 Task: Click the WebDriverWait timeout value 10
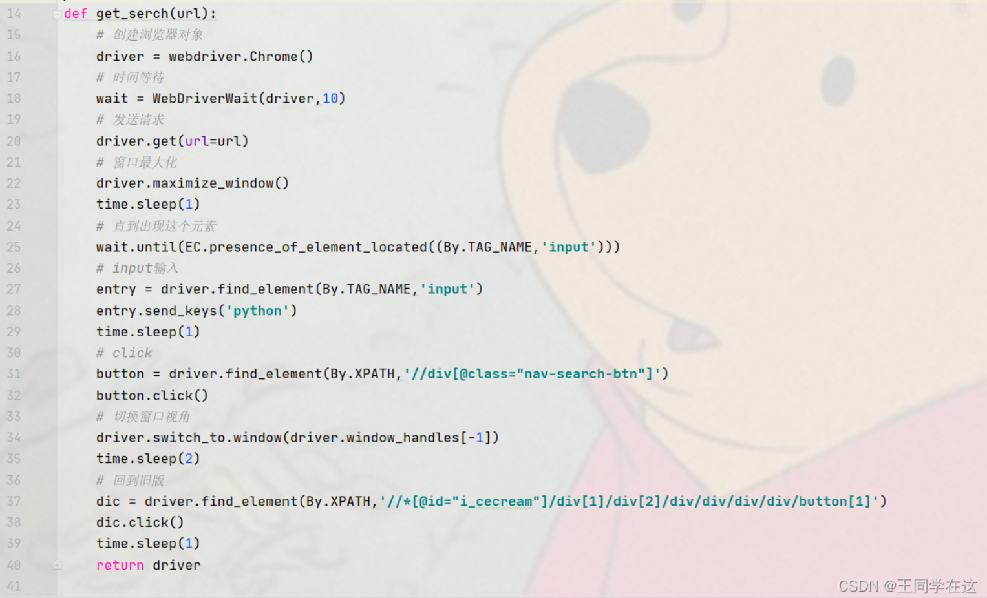(330, 98)
